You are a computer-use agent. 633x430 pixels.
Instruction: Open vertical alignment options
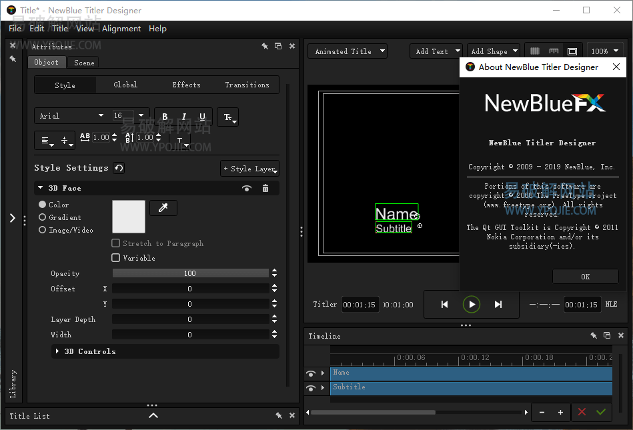click(x=66, y=141)
